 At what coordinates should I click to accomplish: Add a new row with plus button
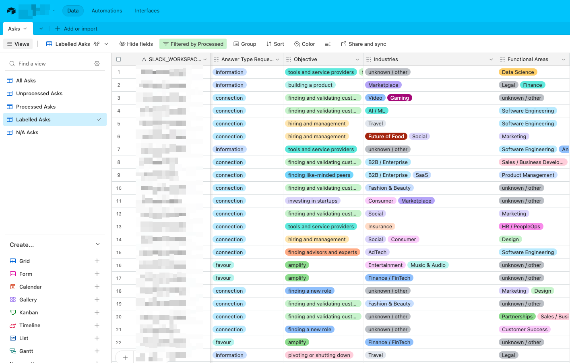pos(125,357)
